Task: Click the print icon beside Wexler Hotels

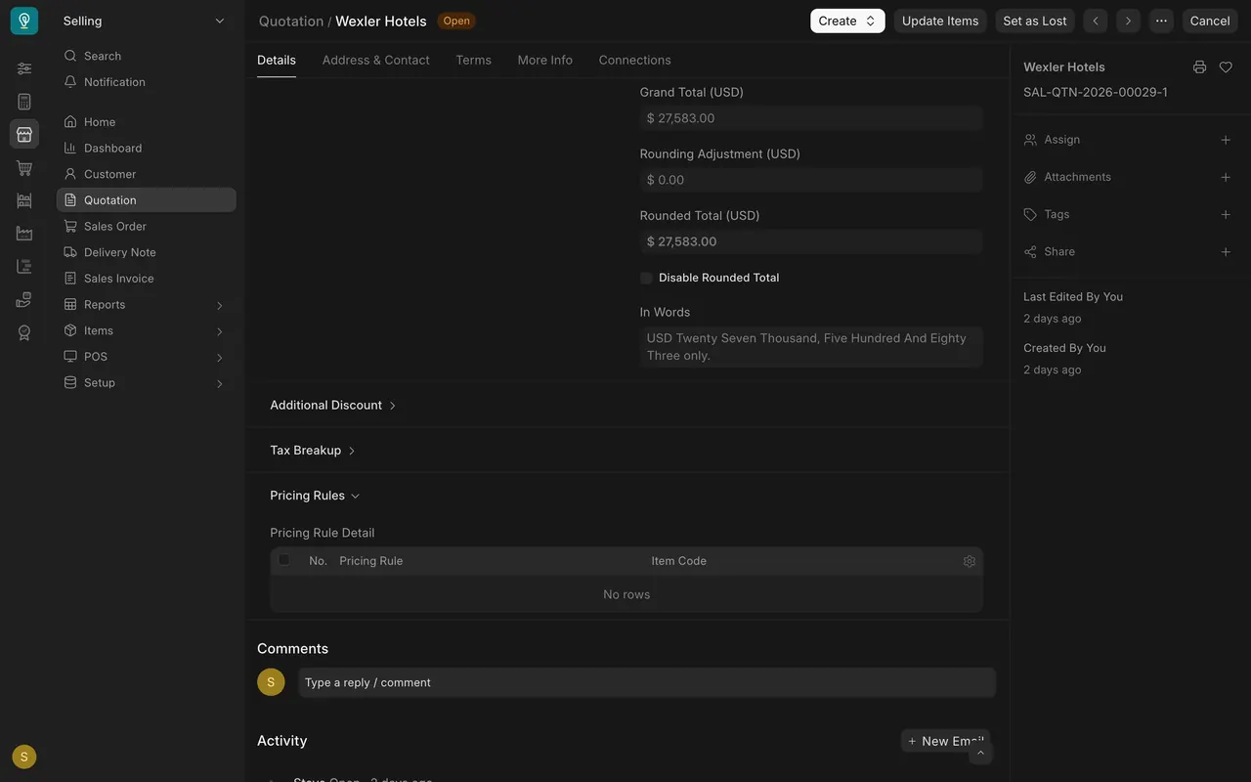Action: [x=1199, y=67]
